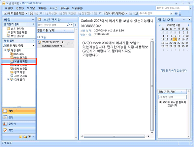Click the 보내기/받기 button

coord(114,13)
